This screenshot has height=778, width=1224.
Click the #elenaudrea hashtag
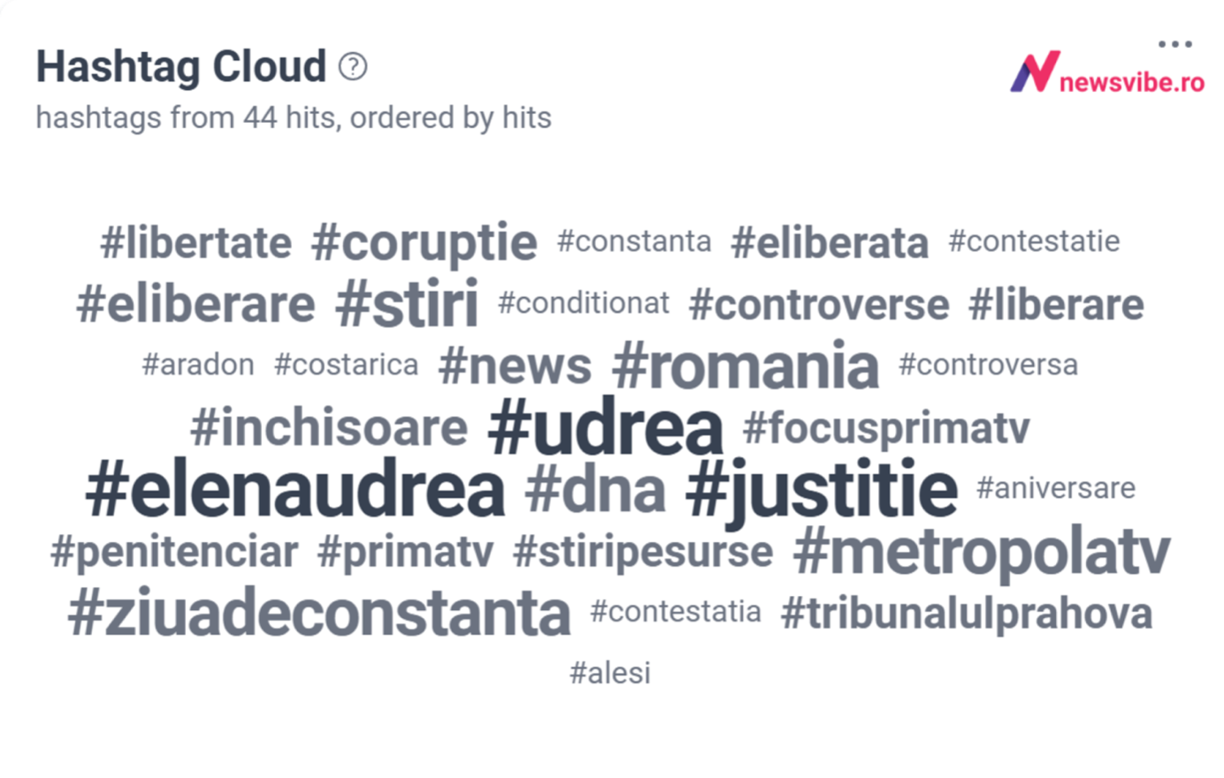[x=295, y=489]
